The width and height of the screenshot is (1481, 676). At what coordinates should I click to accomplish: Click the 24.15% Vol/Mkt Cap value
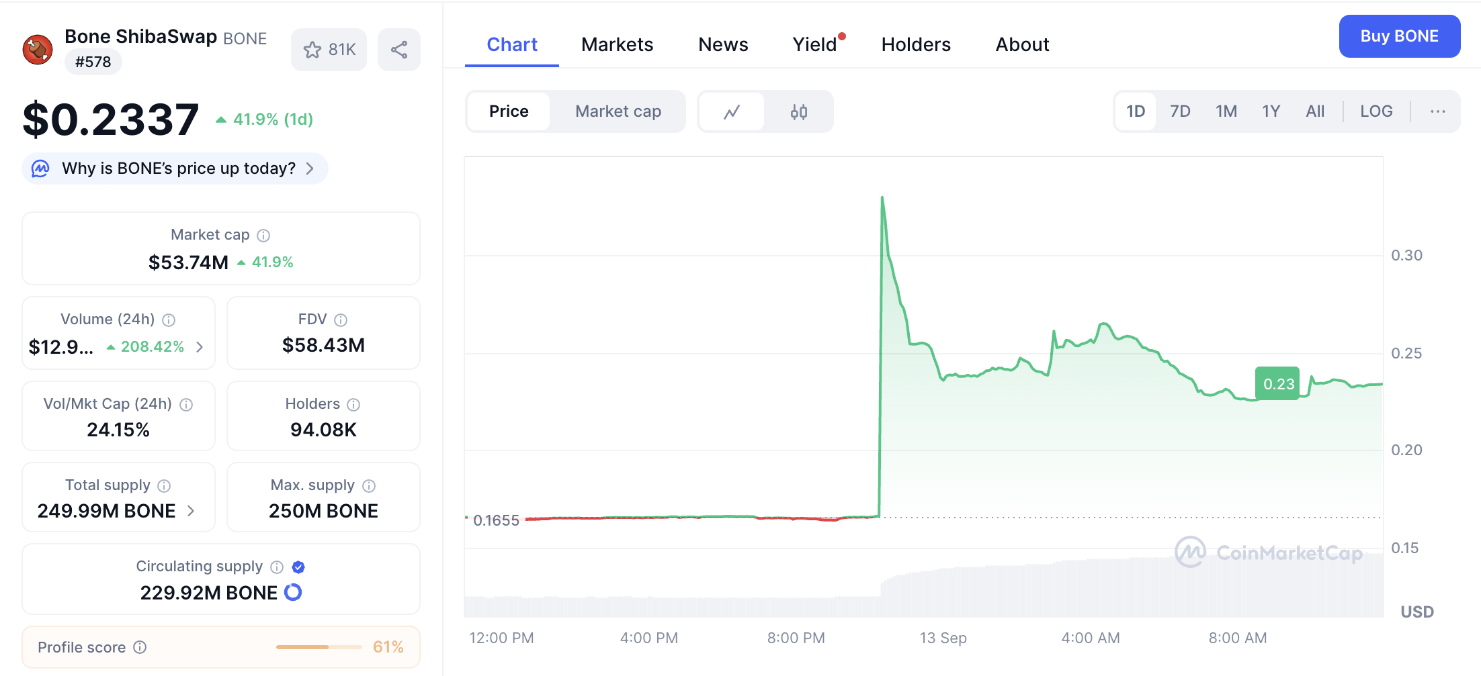[x=118, y=430]
